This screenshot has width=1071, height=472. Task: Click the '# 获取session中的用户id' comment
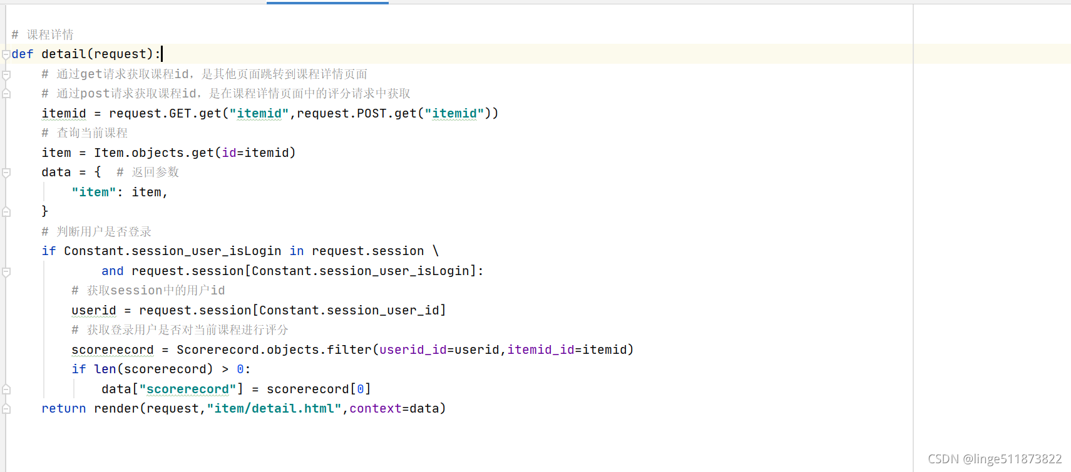pos(148,290)
